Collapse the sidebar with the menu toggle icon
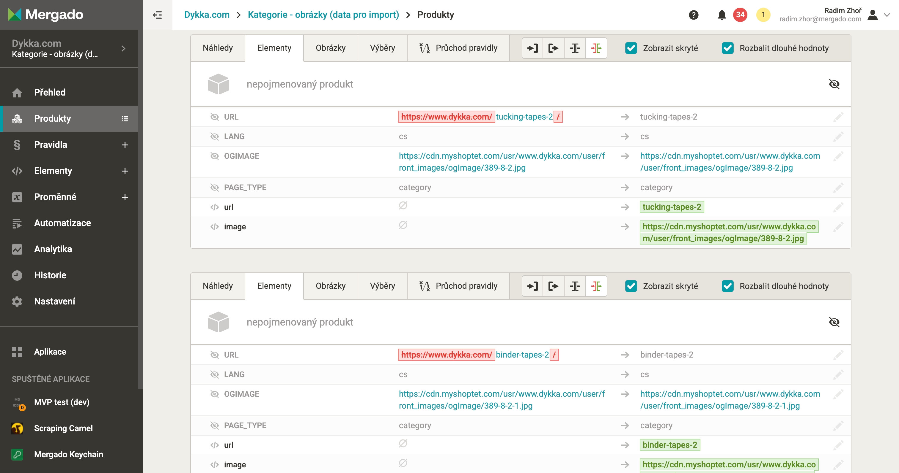The image size is (899, 473). 157,15
